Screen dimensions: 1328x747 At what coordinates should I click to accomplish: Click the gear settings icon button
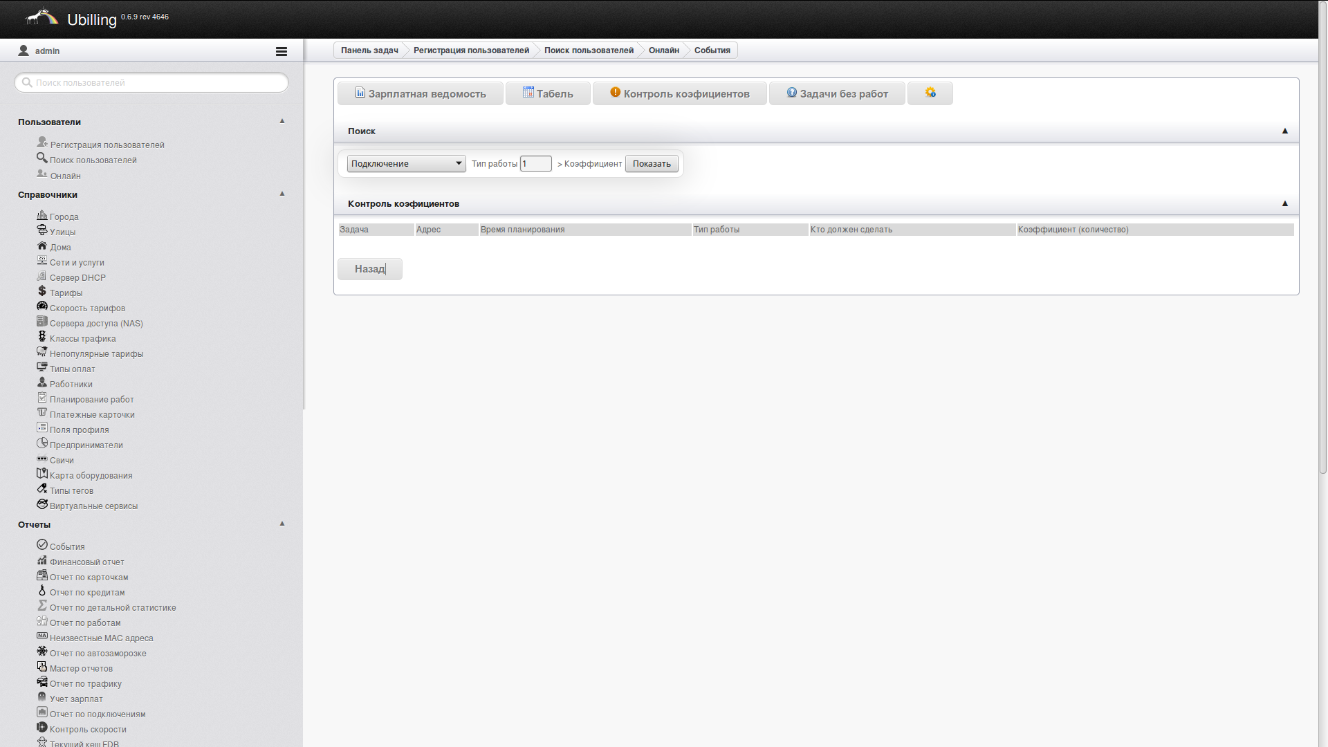point(930,93)
